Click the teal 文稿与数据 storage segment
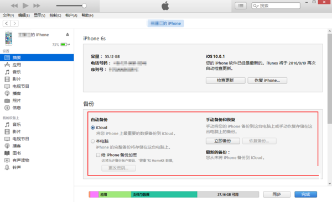This screenshot has width=332, height=202. pyautogui.click(x=164, y=194)
